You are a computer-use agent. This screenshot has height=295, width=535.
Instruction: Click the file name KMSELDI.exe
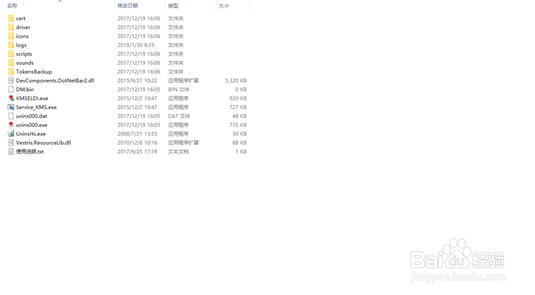32,99
